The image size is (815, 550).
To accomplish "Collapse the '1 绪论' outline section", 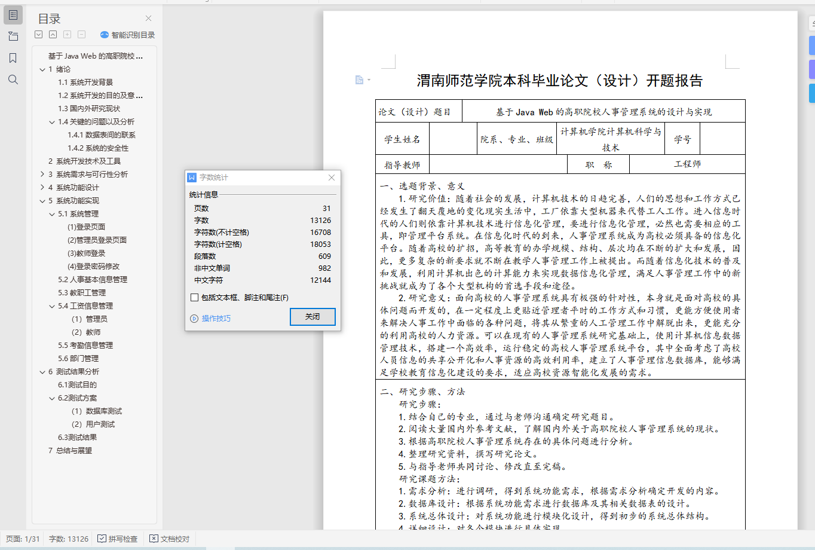I will 42,69.
